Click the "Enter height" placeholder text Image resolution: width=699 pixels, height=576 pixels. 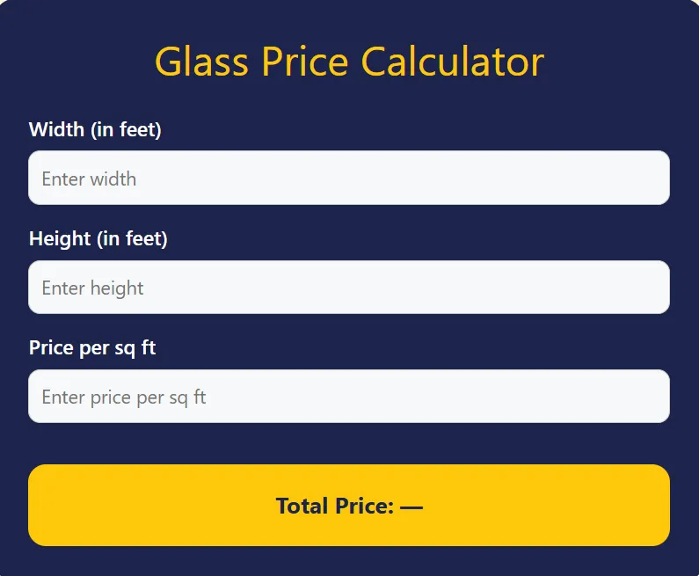[92, 288]
